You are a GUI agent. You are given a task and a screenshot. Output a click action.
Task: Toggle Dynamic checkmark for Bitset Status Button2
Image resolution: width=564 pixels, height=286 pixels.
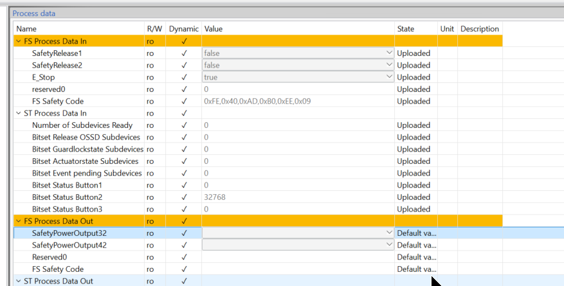coord(184,197)
